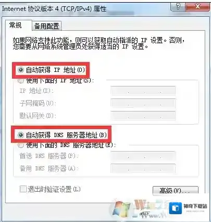The image size is (211, 222).
Task: Click the 备用 DNS 服务器 input field
Action: pos(143,168)
